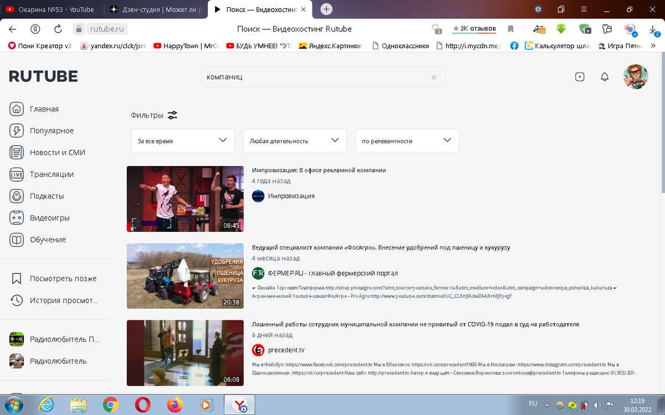Open the Калькулятор шлака bookmark
This screenshot has width=665, height=415.
click(x=557, y=46)
